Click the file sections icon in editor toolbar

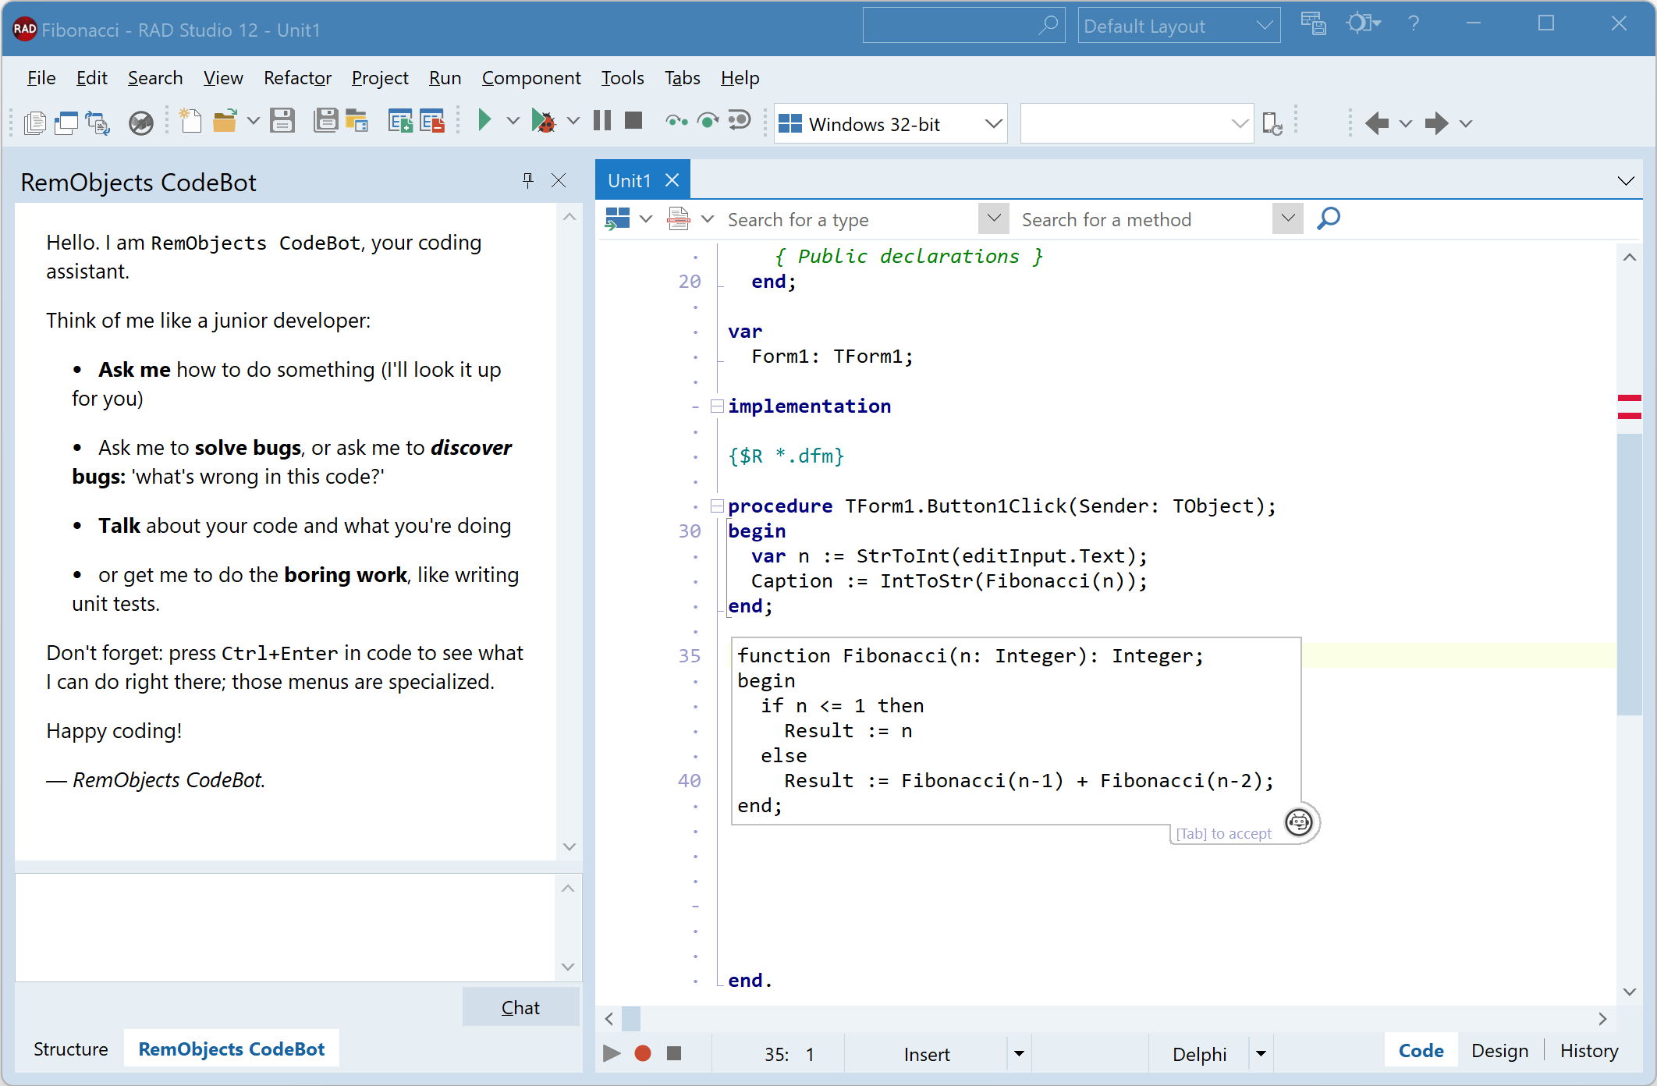tap(679, 219)
